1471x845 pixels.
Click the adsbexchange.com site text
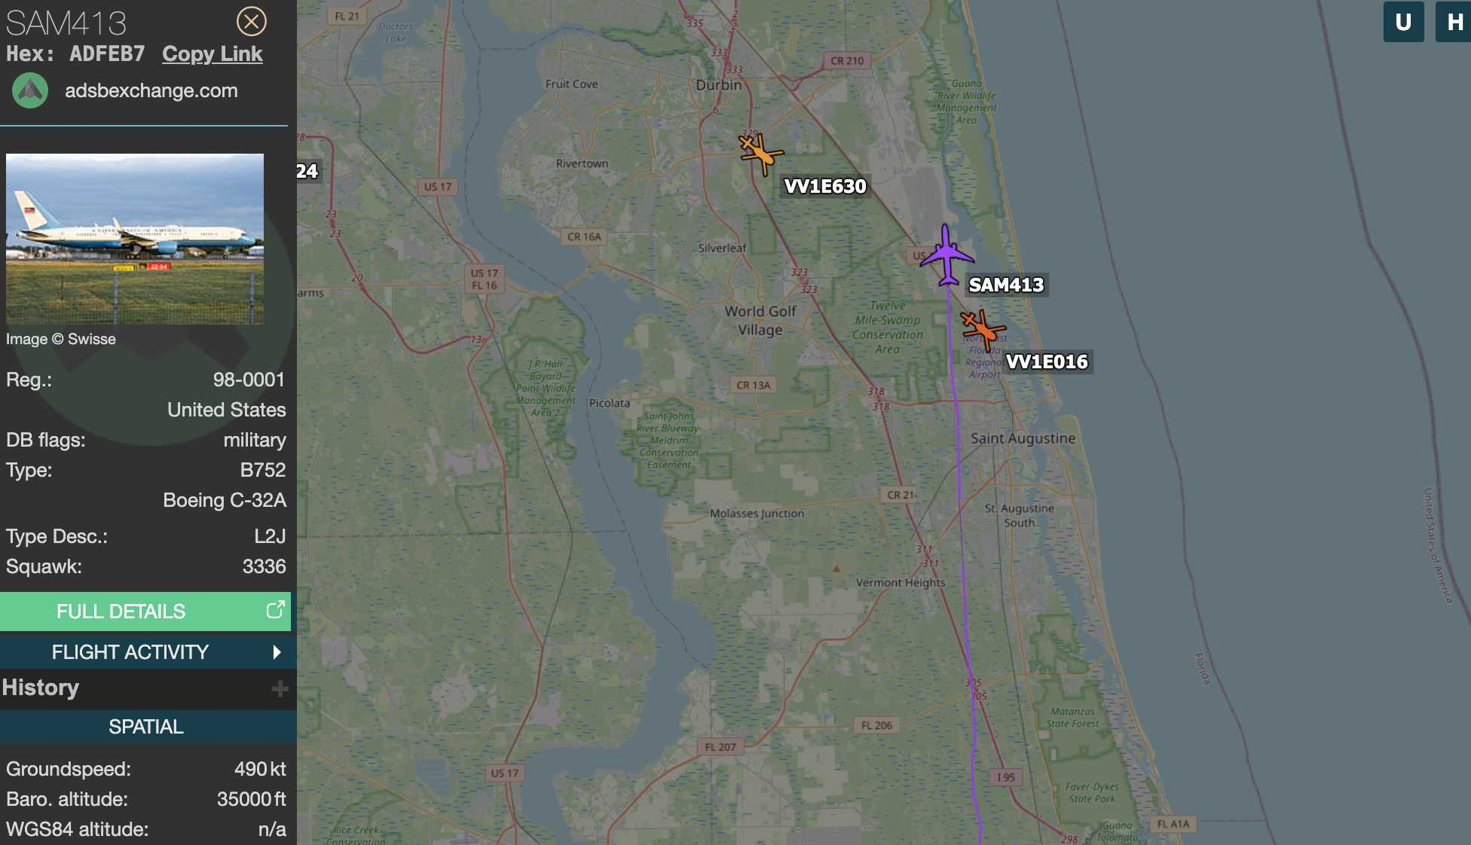(x=151, y=90)
